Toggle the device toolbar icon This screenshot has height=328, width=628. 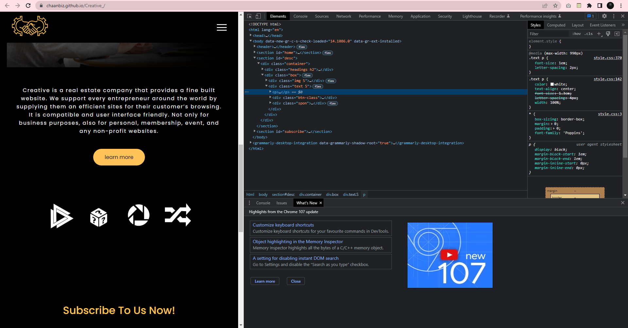point(258,16)
